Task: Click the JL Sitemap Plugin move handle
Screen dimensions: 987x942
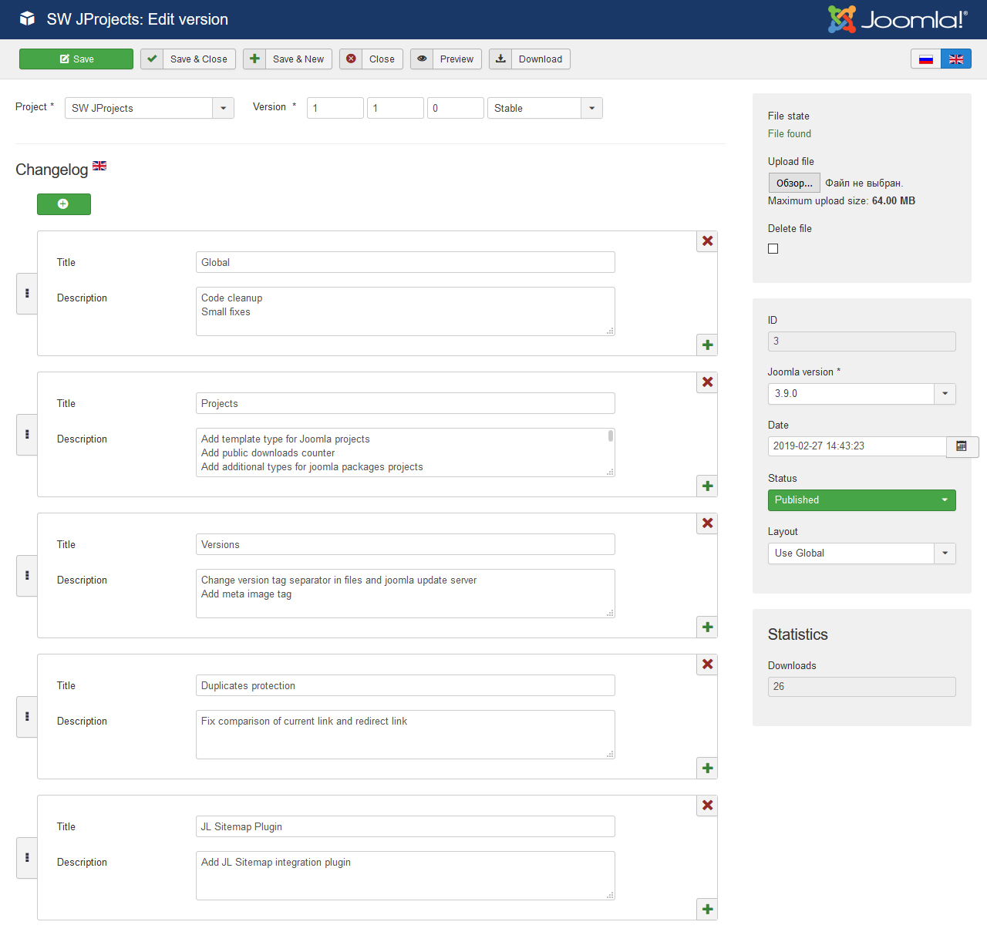Action: pos(27,858)
